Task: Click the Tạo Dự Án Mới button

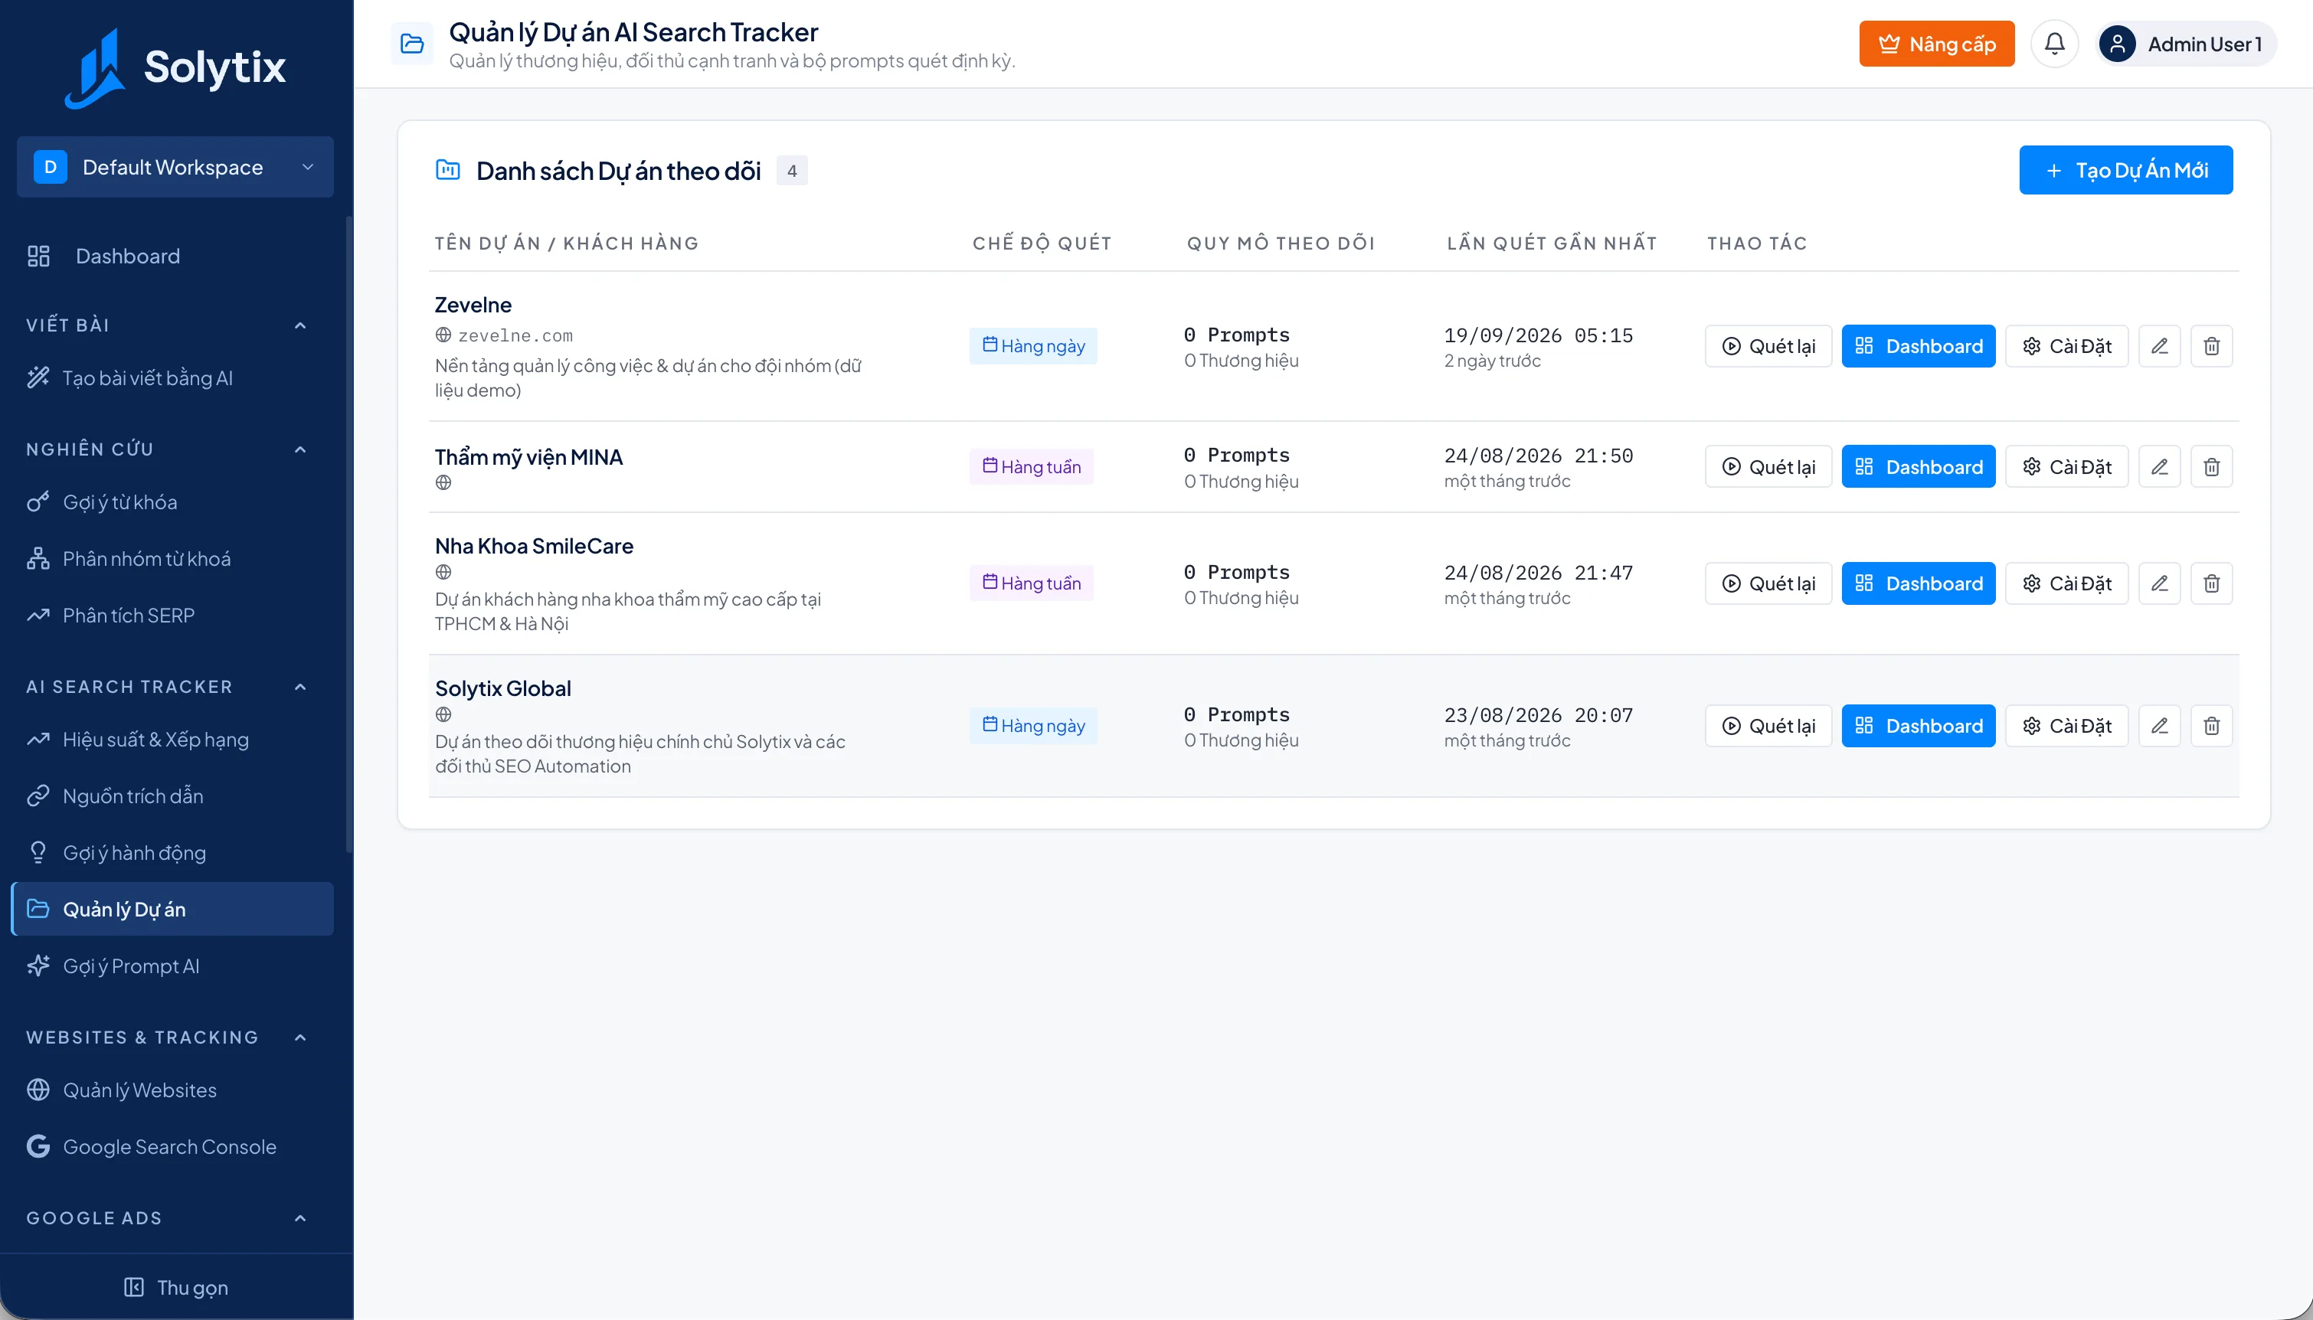Action: (2125, 171)
